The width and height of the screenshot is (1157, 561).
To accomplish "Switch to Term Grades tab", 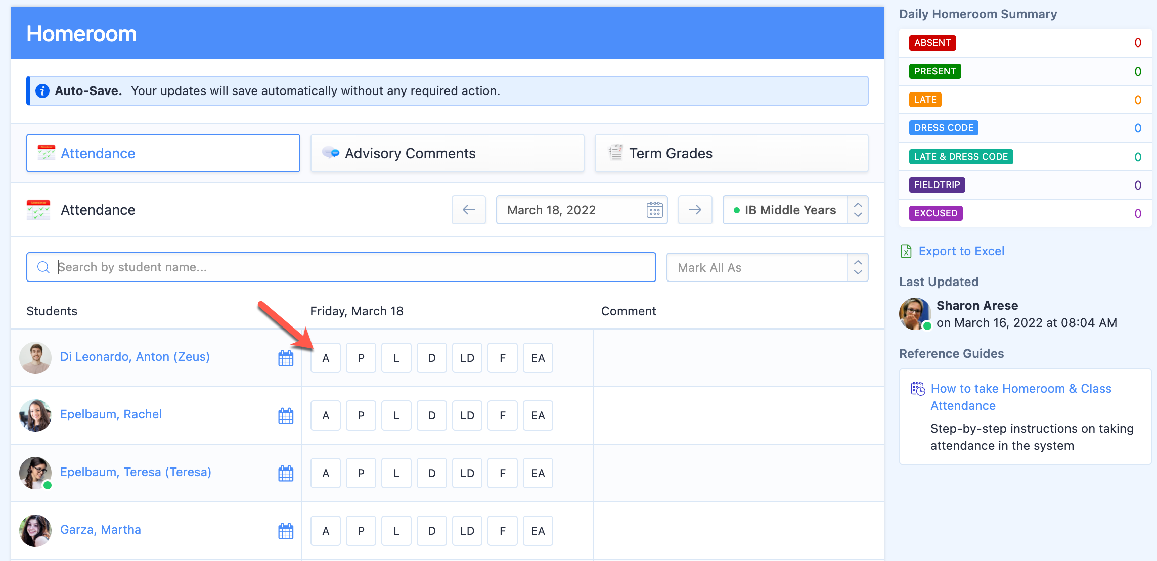I will pyautogui.click(x=731, y=153).
